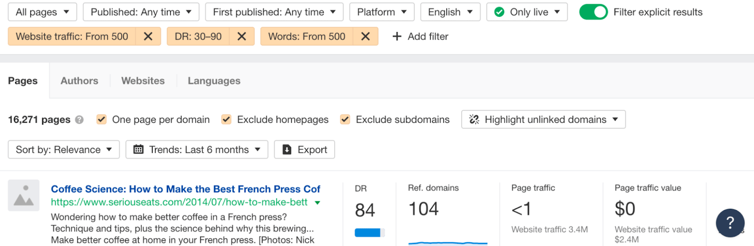Switch to the Websites tab
This screenshot has width=754, height=246.
click(143, 81)
